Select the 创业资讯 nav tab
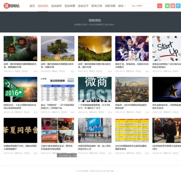Viewport: 181px width, 181px height. (43, 6)
